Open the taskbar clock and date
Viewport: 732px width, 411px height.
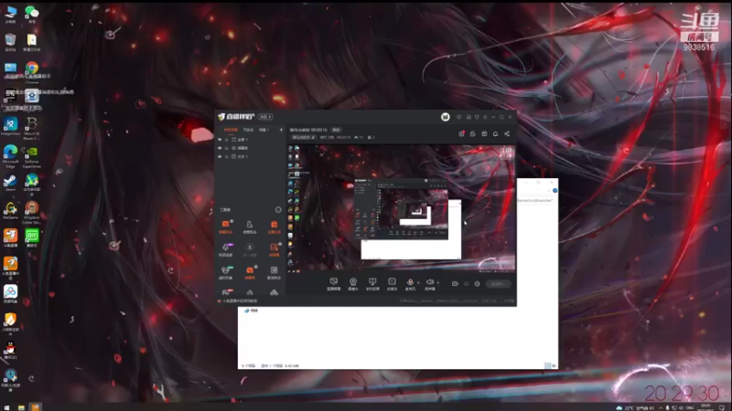point(705,407)
